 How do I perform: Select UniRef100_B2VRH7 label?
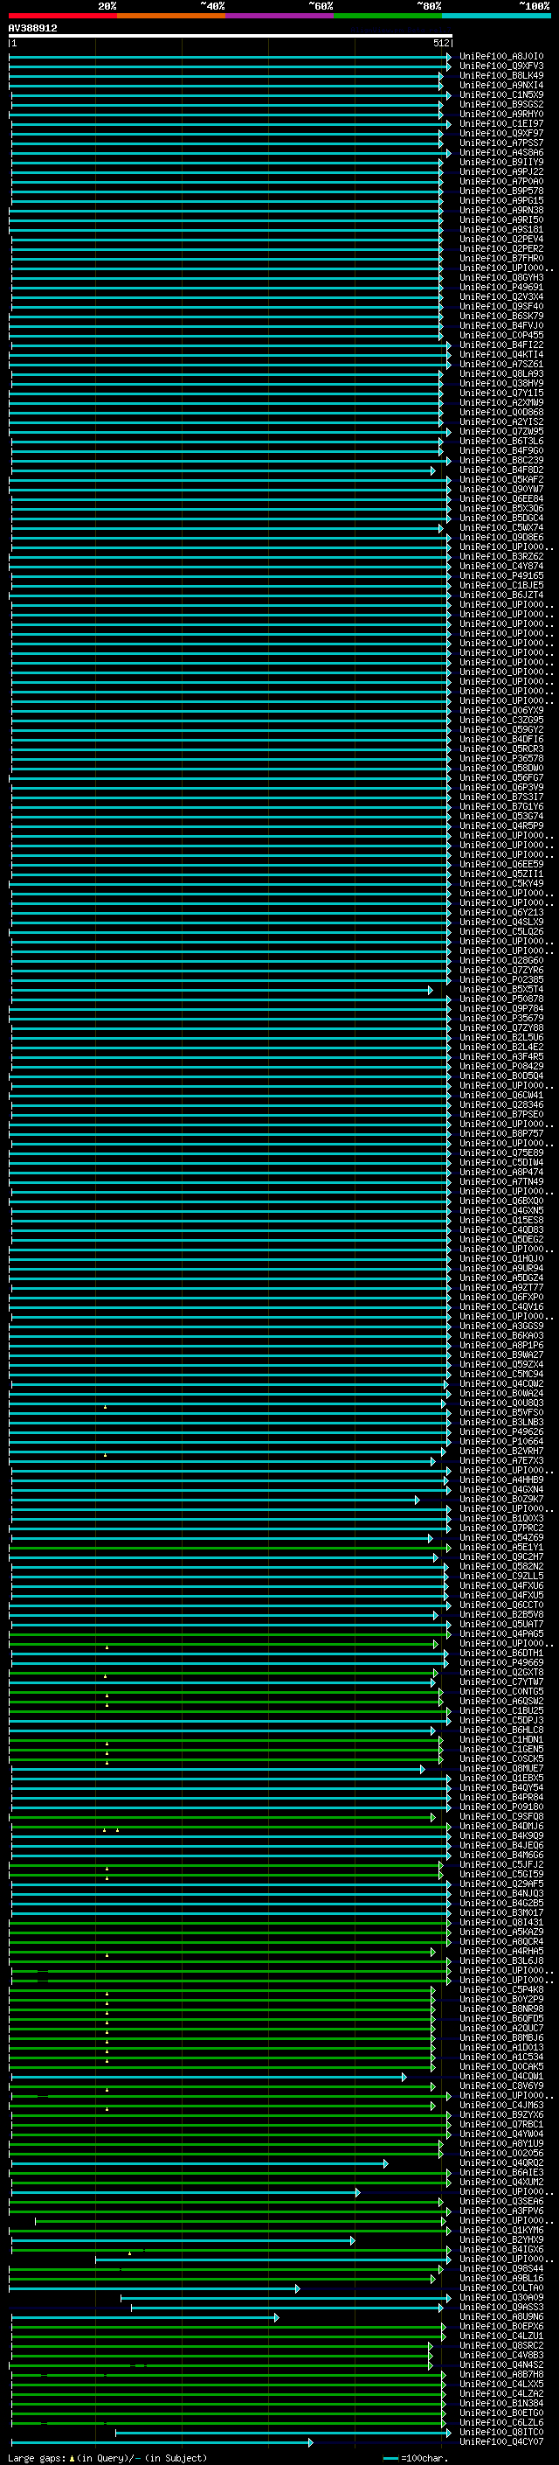click(501, 1451)
